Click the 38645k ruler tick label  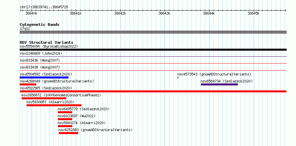tap(254, 13)
